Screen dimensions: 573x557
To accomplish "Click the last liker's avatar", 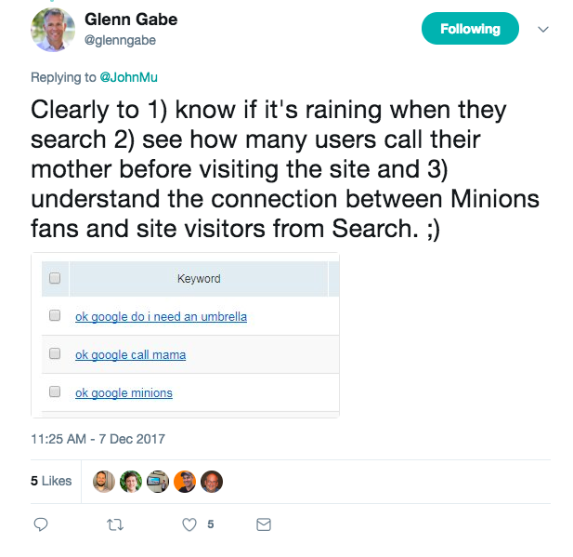I will (x=212, y=481).
